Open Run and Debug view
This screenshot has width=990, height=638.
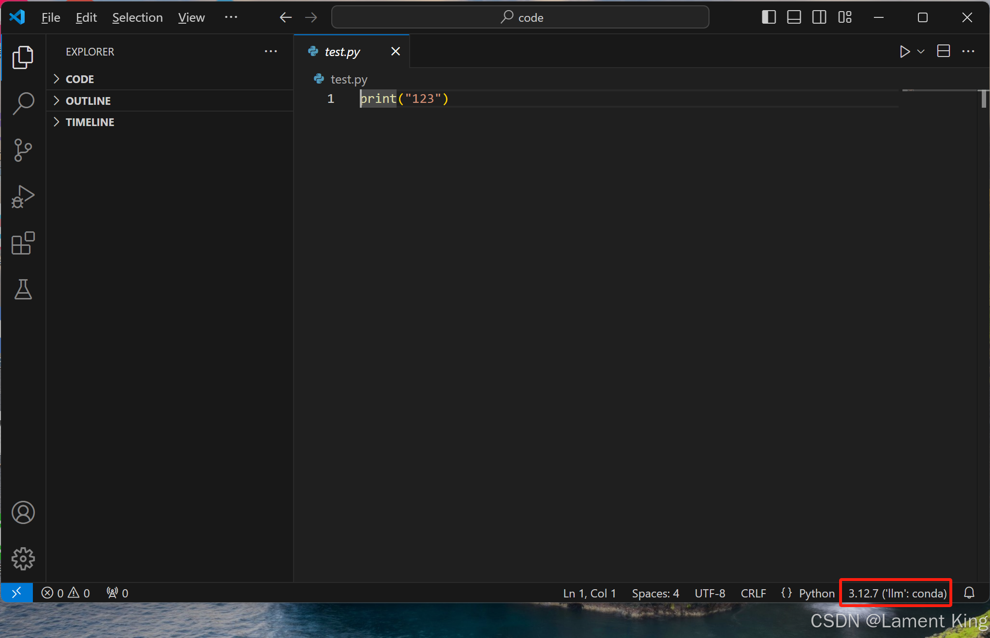click(x=23, y=197)
